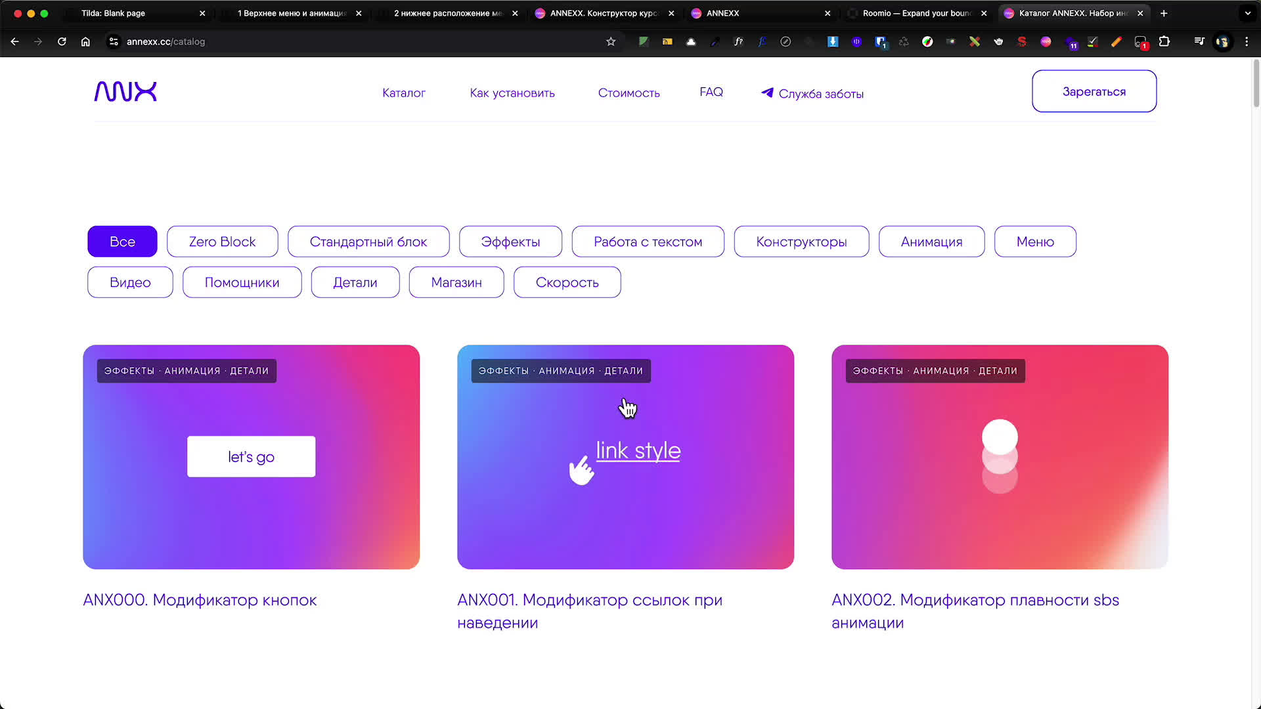Open the ANX002 pink gradient thumbnail

click(x=1000, y=457)
